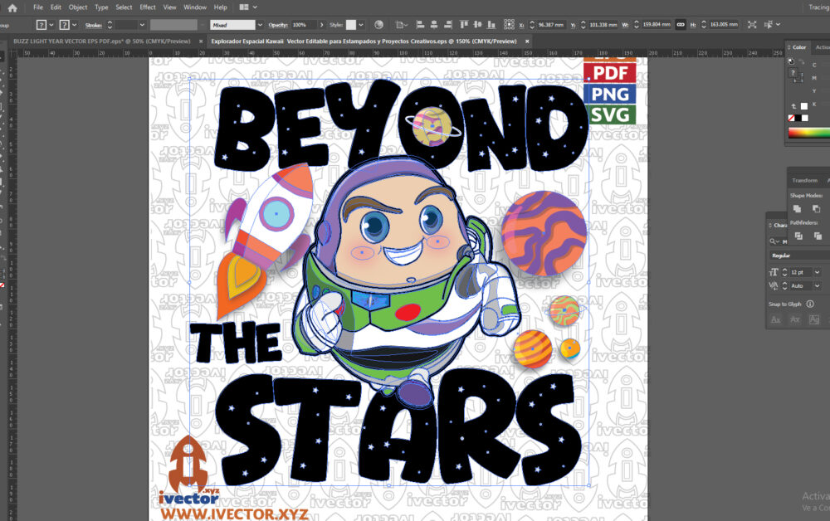
Task: Click the Trim pathfinder icon
Action: coord(818,236)
